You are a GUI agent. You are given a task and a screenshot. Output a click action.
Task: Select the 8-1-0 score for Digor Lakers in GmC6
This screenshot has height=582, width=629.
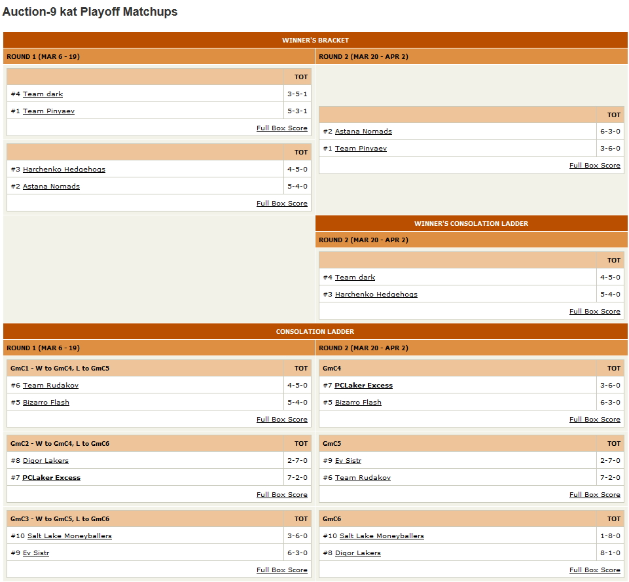tap(610, 553)
